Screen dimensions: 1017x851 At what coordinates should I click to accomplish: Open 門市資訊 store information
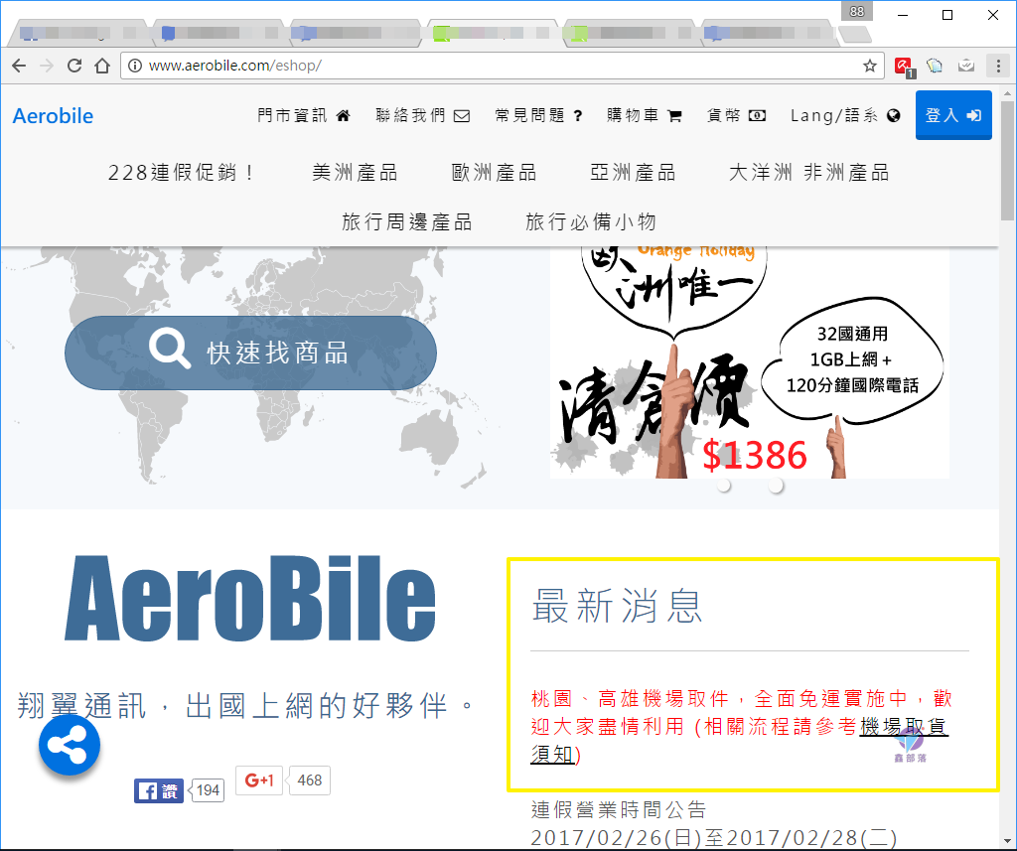tap(304, 115)
